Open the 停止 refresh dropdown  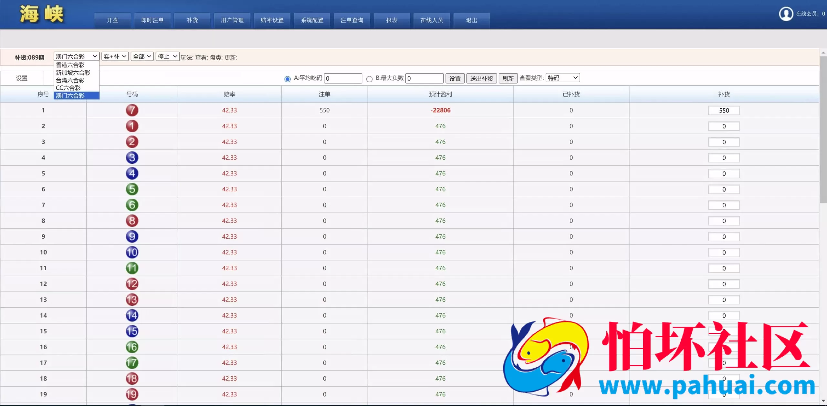[x=167, y=56]
